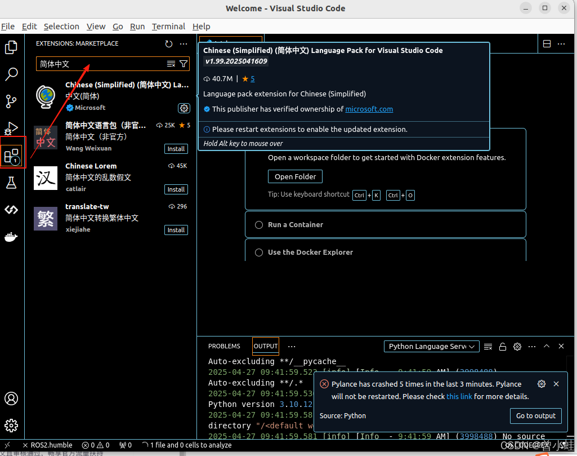Viewport: 577px width, 456px height.
Task: Clear the output panel
Action: 488,347
